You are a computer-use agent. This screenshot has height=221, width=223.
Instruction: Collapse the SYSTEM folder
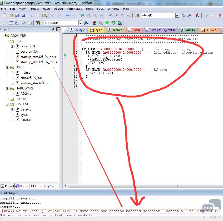(7, 104)
